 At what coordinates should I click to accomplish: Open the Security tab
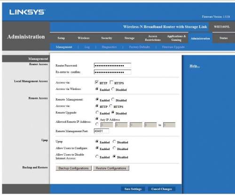point(107,38)
